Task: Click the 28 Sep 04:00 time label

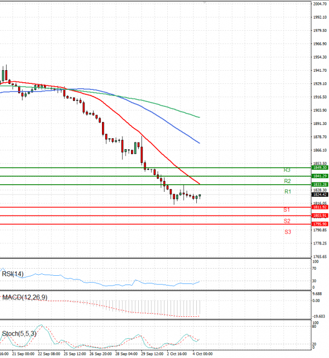Action: [127, 354]
